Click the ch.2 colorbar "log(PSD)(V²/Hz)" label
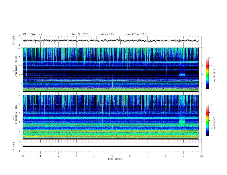This screenshot has width=227, height=175. 214,122
